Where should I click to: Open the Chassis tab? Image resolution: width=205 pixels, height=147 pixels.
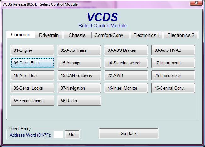coord(77,35)
